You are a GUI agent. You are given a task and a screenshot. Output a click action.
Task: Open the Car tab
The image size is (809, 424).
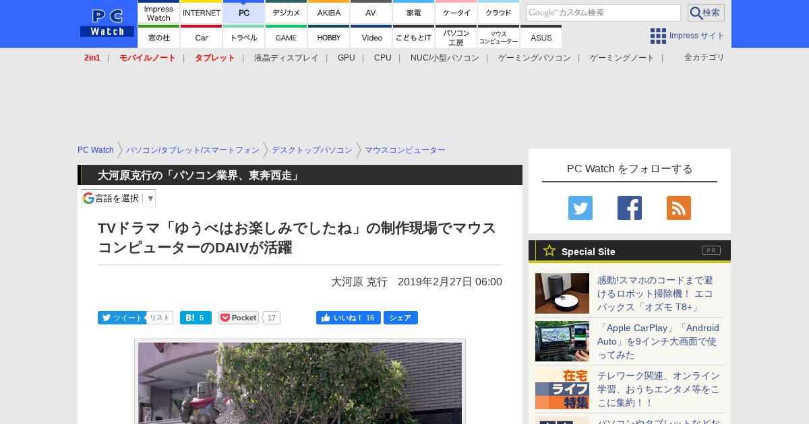(202, 37)
